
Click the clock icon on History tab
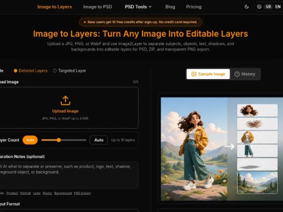pyautogui.click(x=237, y=74)
